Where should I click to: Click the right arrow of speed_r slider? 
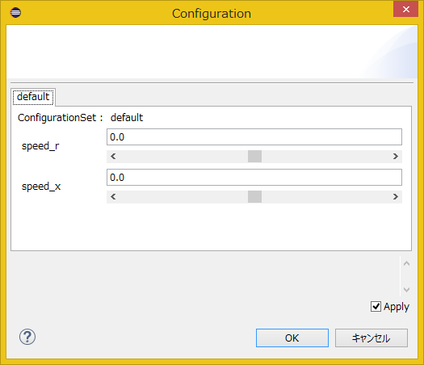(396, 157)
